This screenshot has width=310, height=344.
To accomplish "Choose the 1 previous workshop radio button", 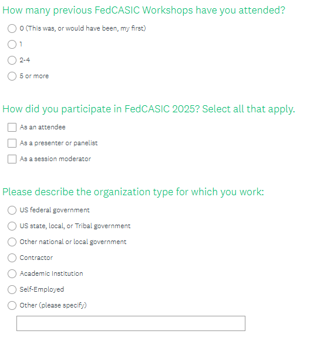I will [12, 44].
